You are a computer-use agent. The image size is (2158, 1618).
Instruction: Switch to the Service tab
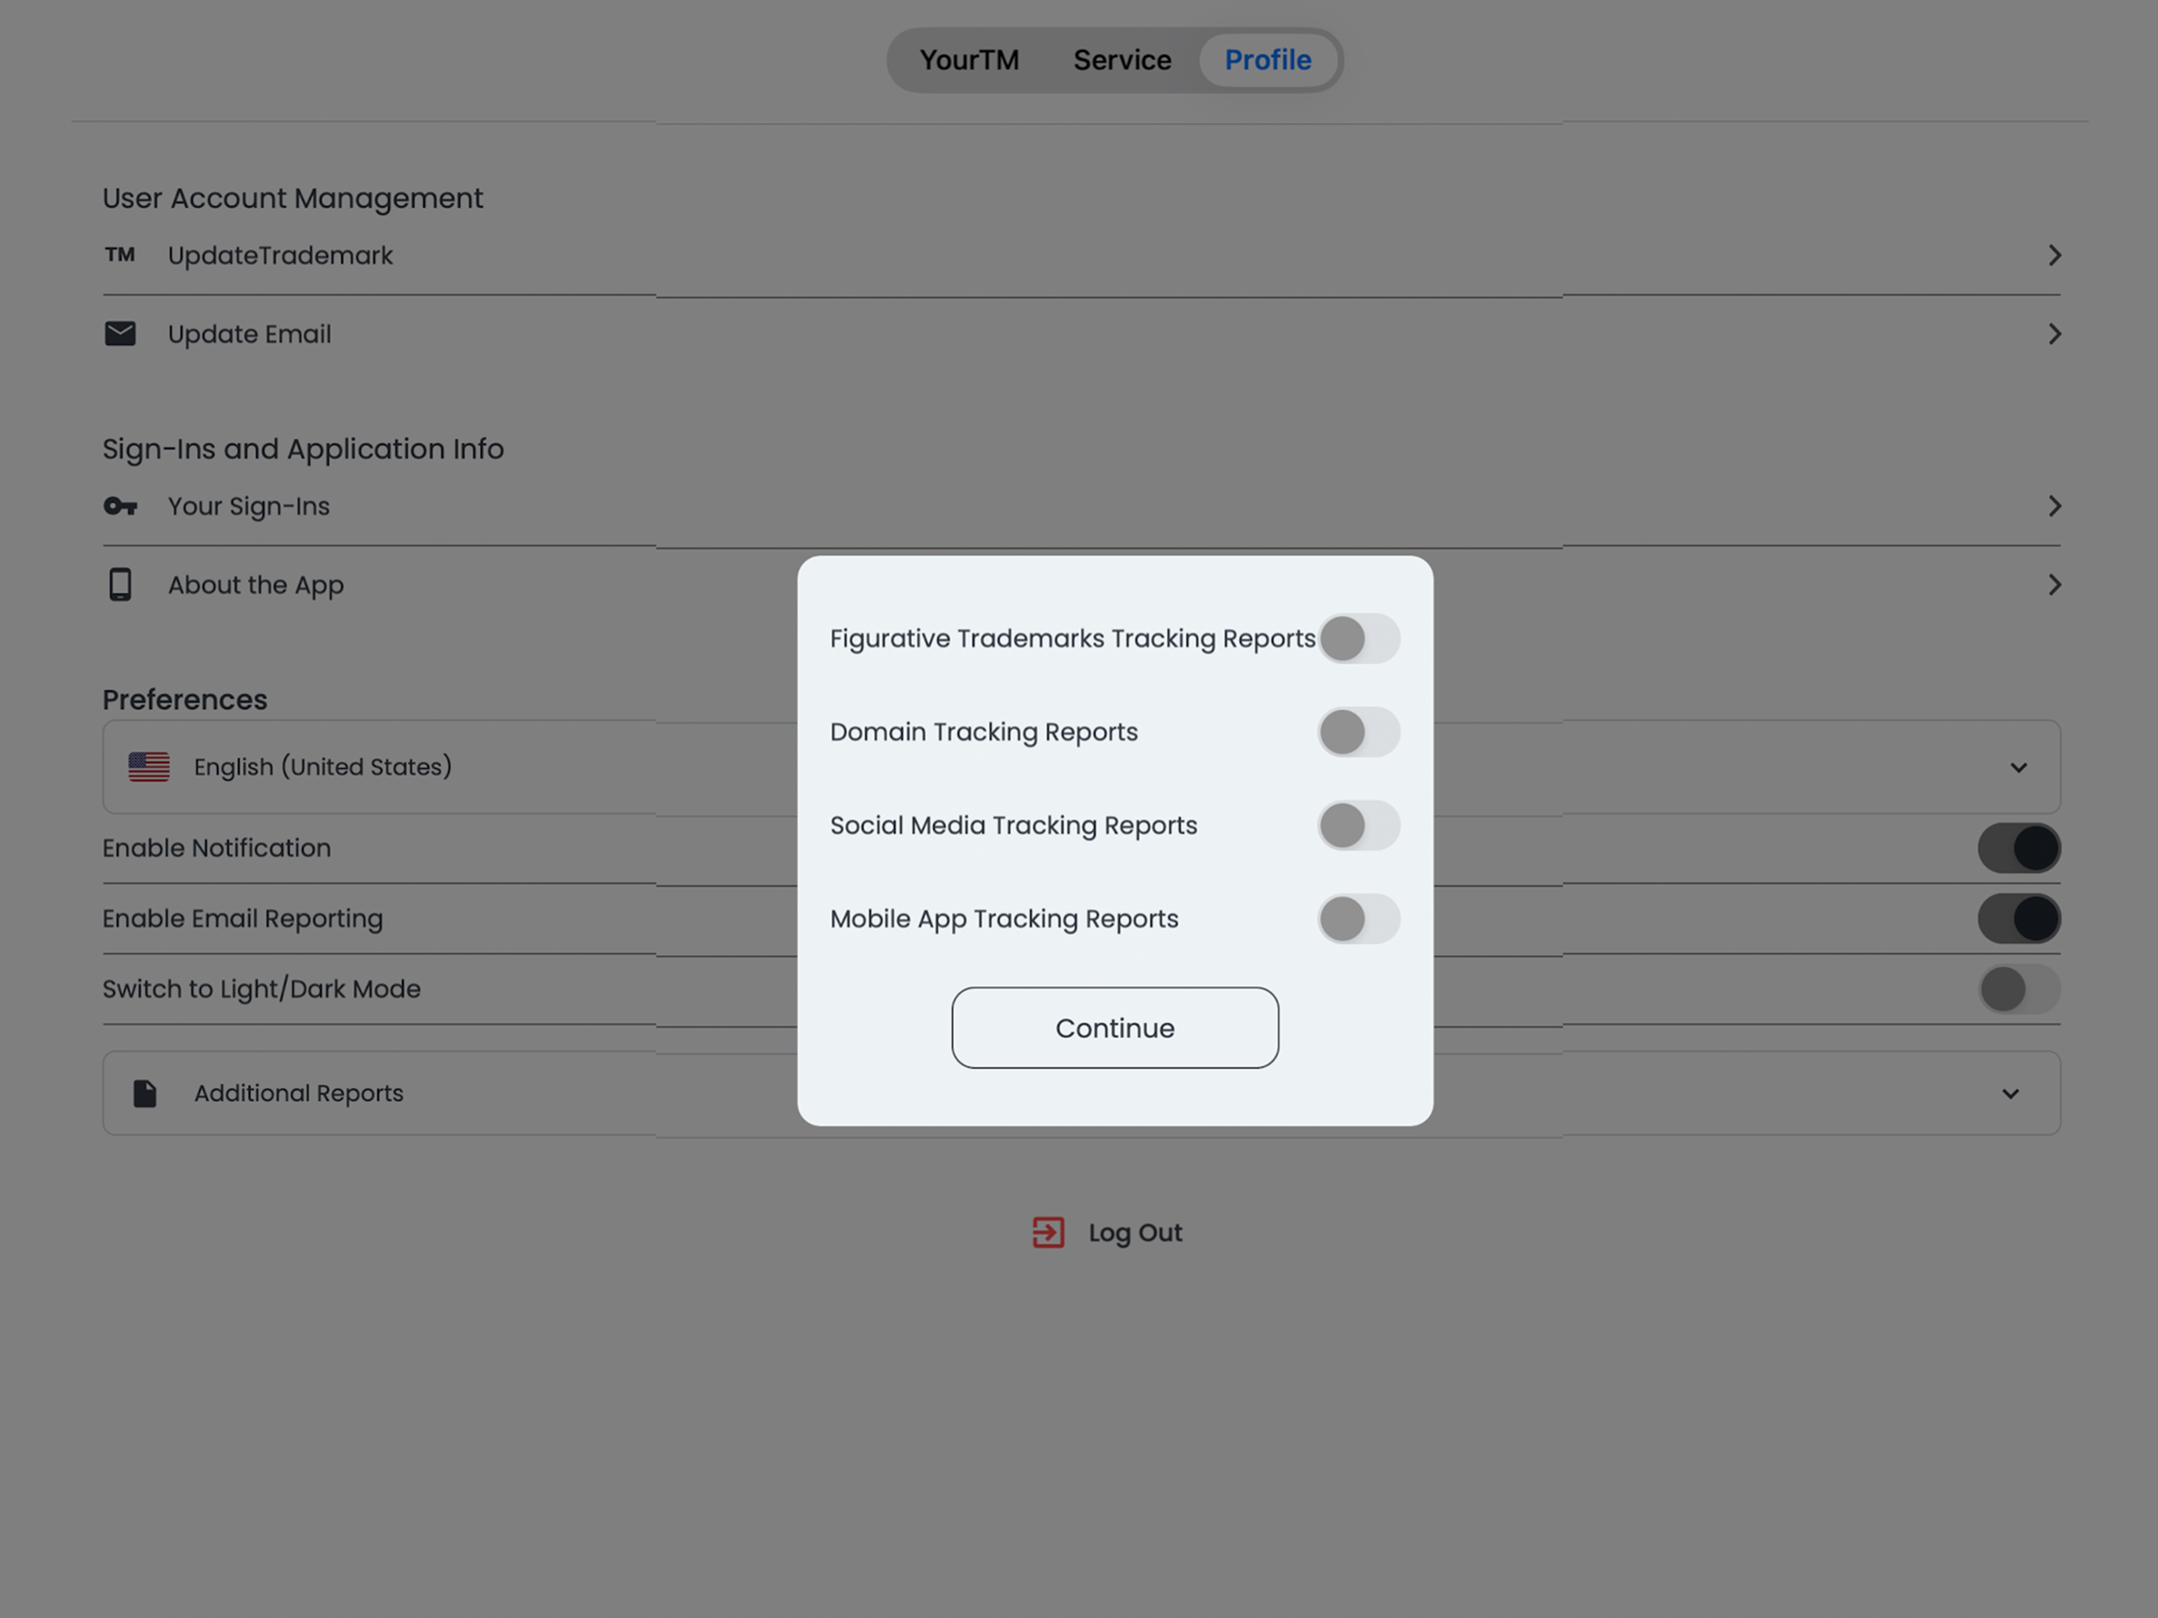[x=1122, y=60]
